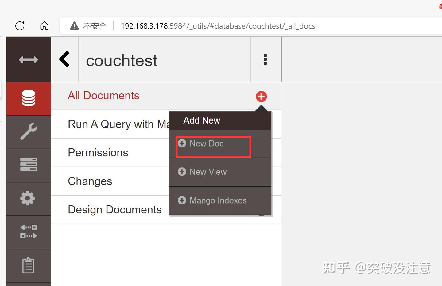
Task: Open the Permissions section
Action: click(x=98, y=152)
